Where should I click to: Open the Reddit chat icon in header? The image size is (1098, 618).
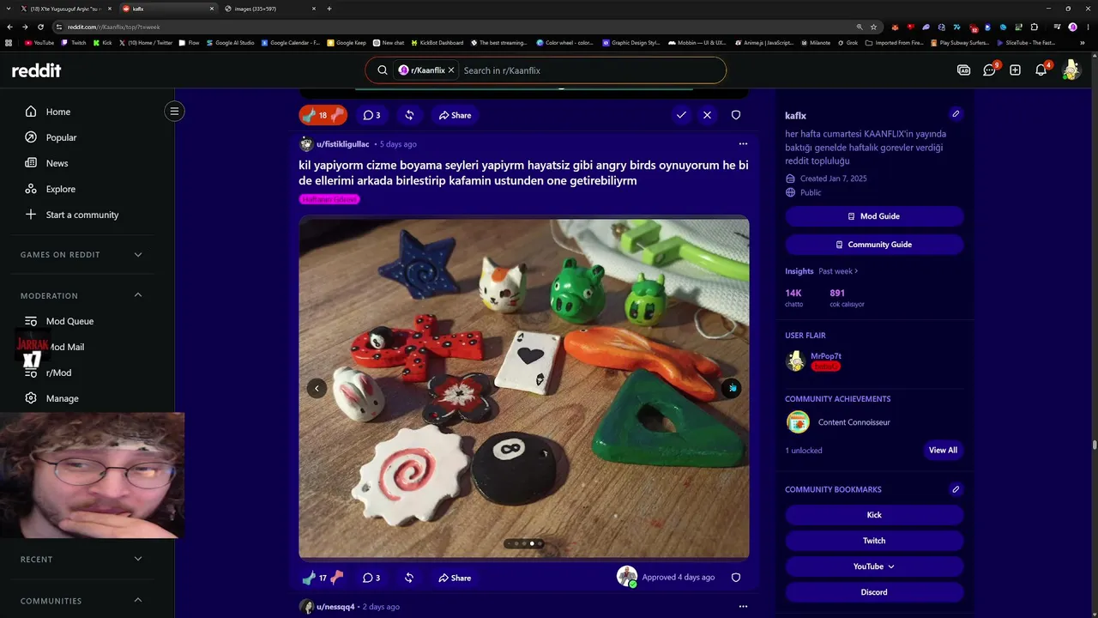coord(989,70)
